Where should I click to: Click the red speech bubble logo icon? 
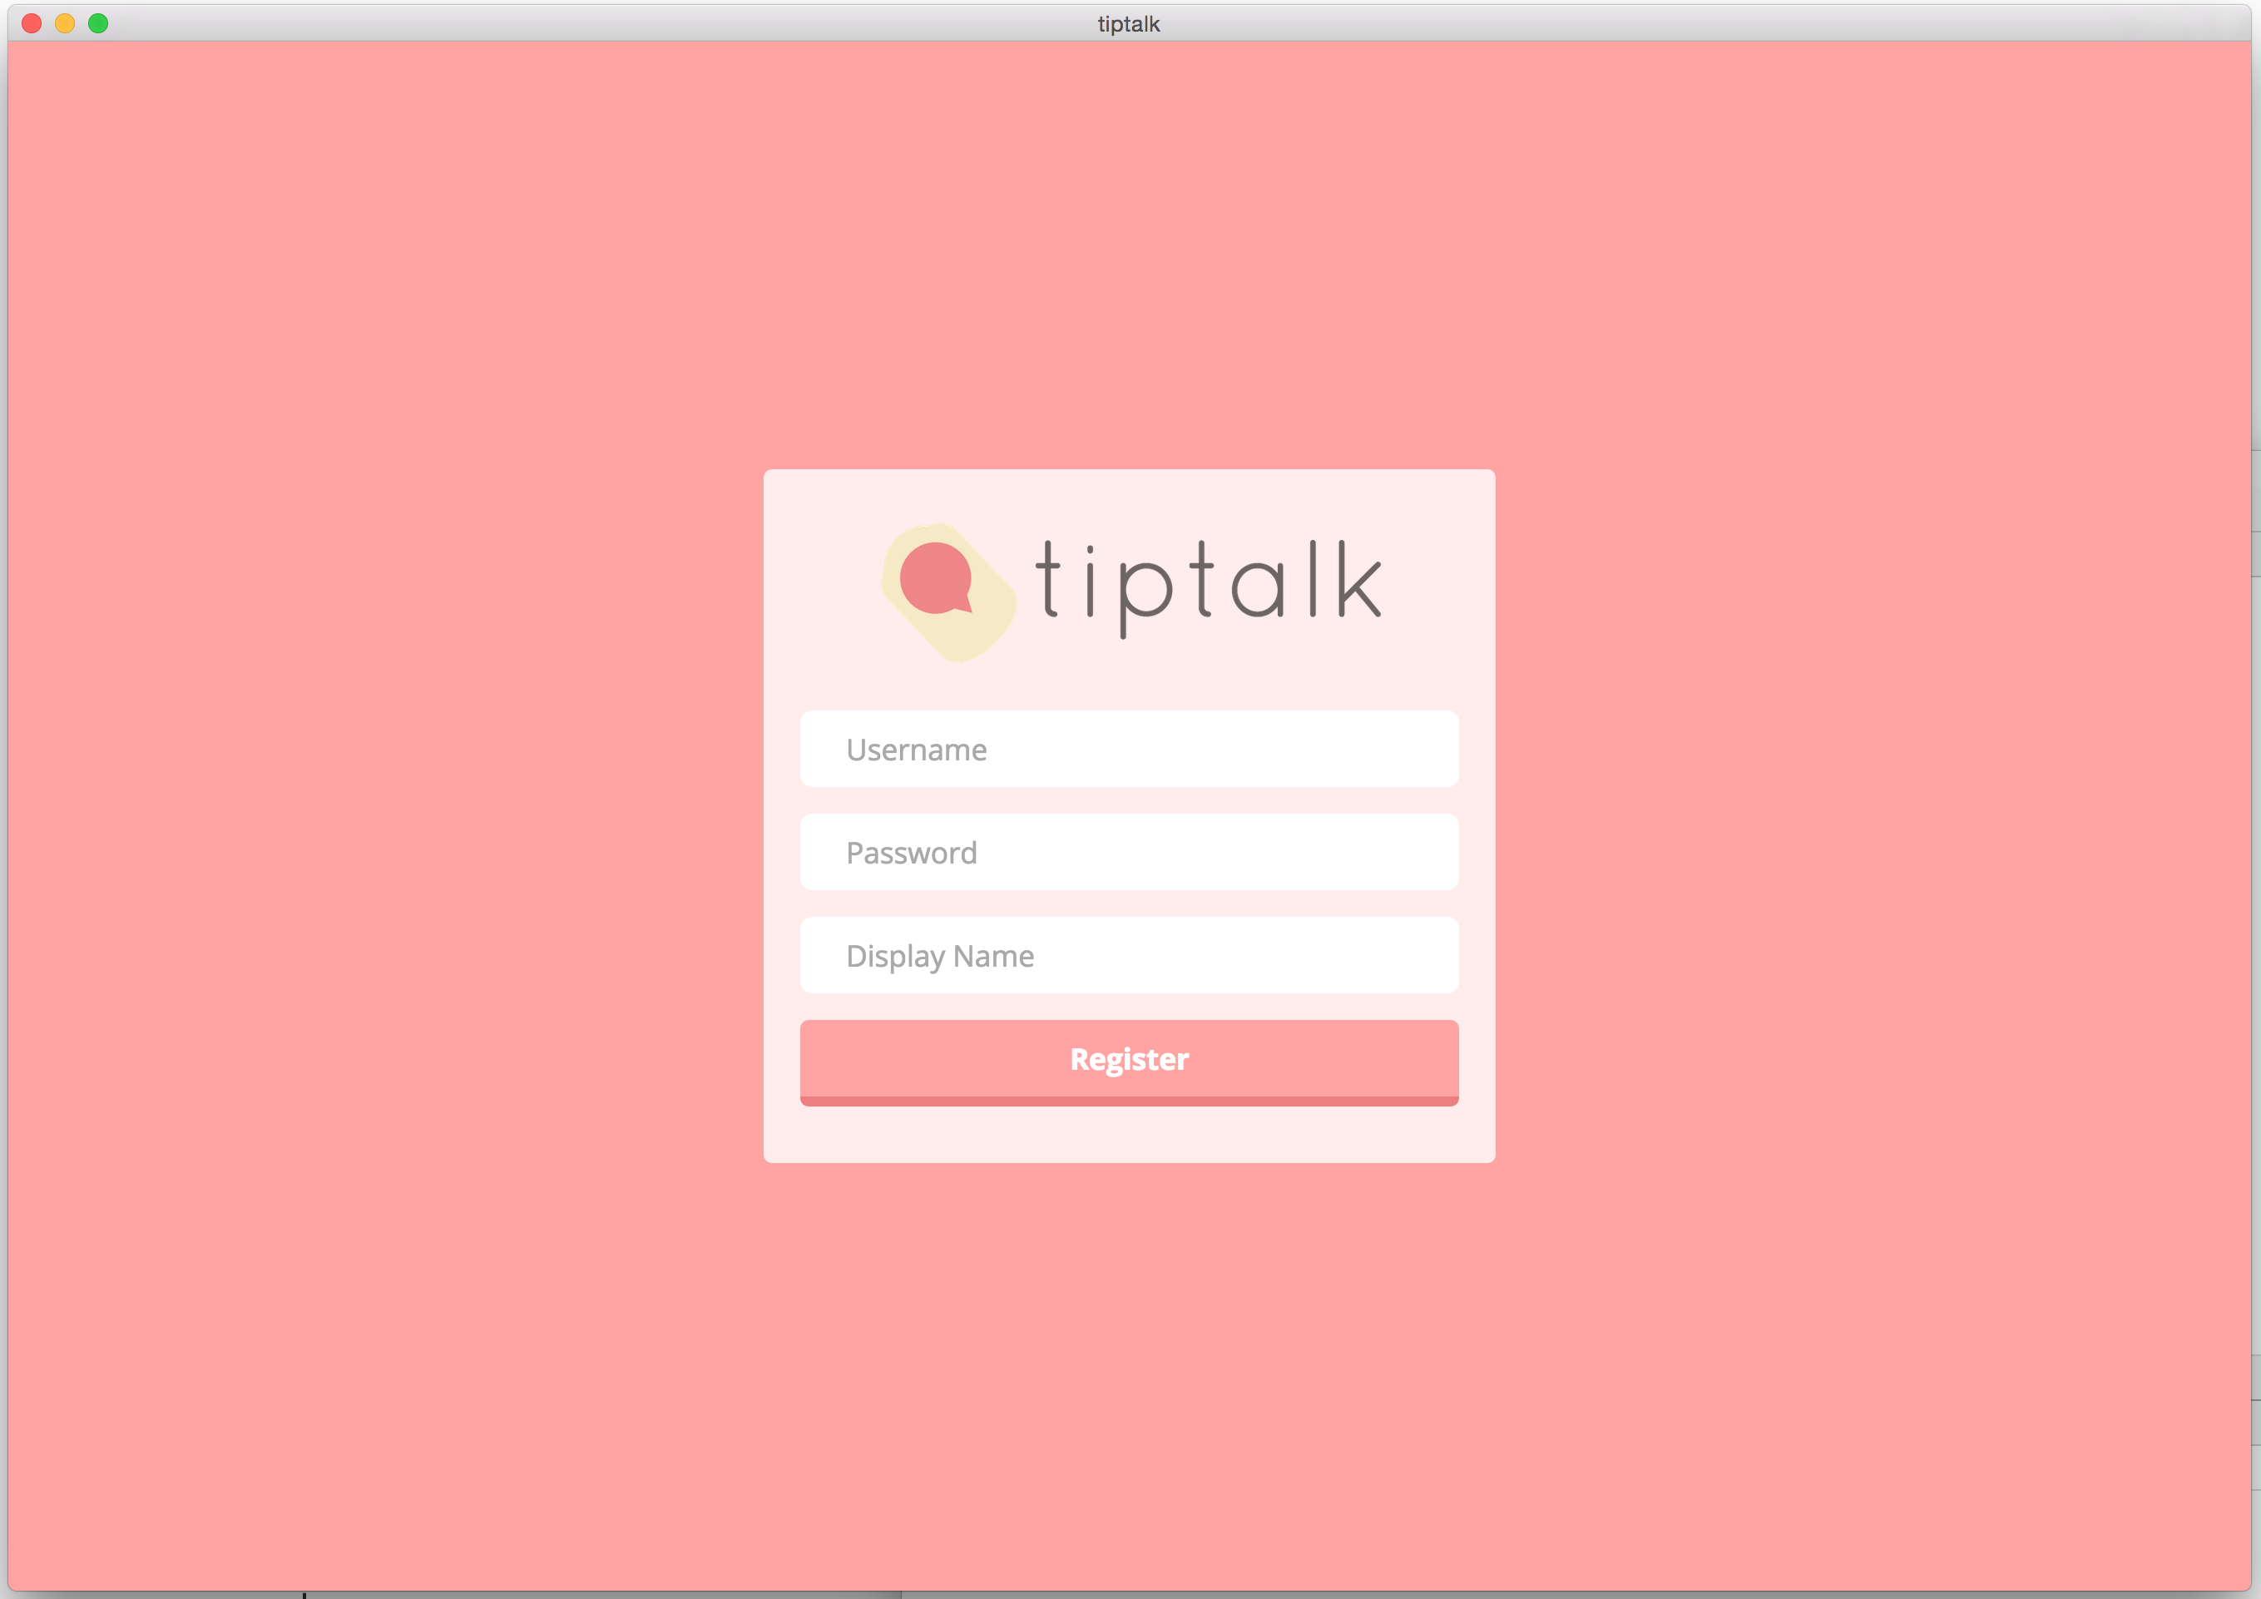click(x=934, y=578)
